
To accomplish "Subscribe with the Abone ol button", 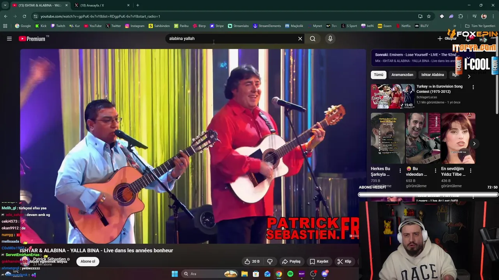I will coord(88,261).
